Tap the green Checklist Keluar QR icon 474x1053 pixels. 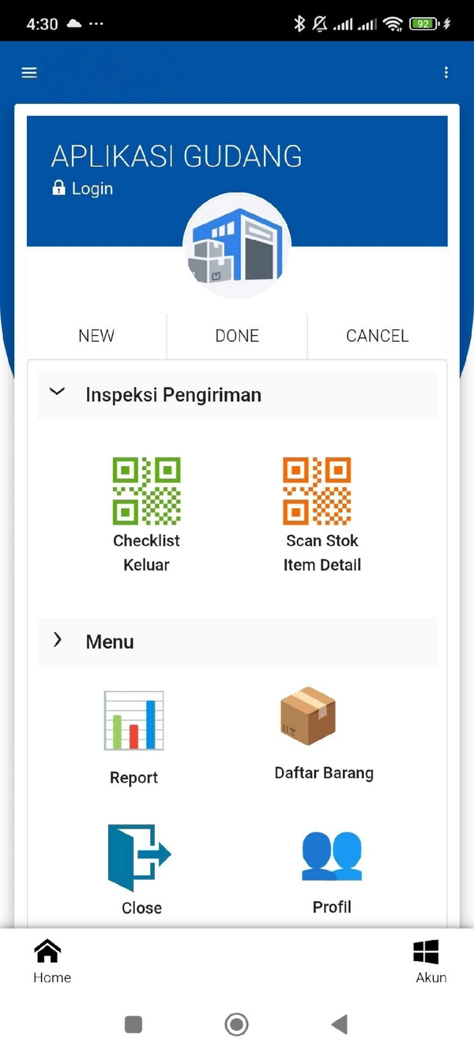pyautogui.click(x=146, y=491)
